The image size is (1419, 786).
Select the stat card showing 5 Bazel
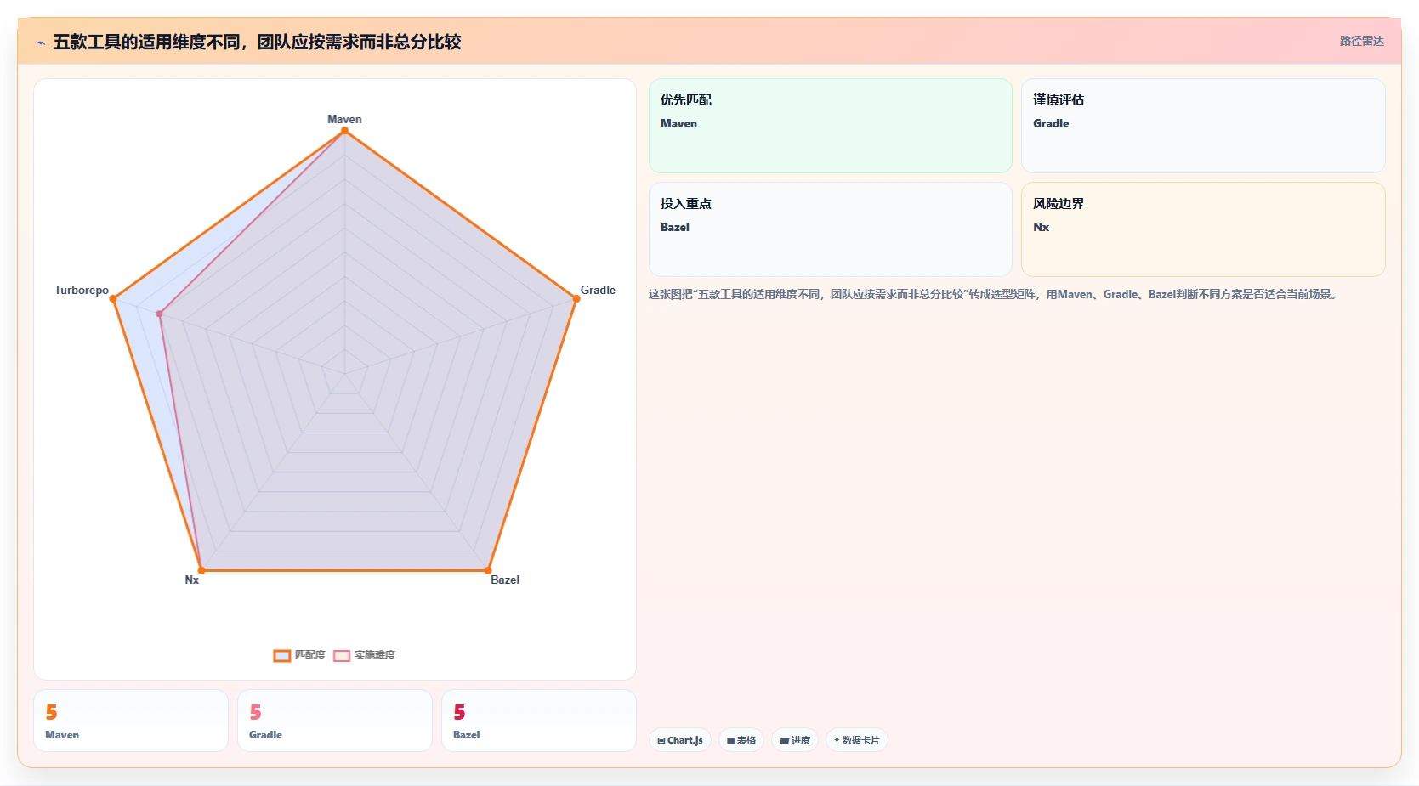[539, 721]
